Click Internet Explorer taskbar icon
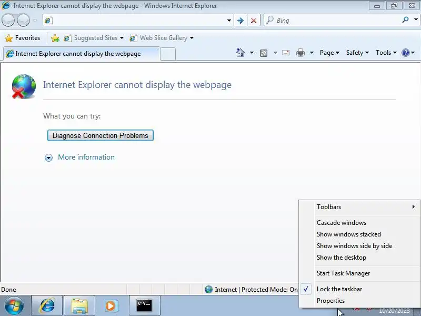421x316 pixels. [47, 306]
